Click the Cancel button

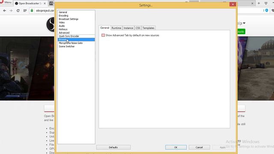(199, 147)
